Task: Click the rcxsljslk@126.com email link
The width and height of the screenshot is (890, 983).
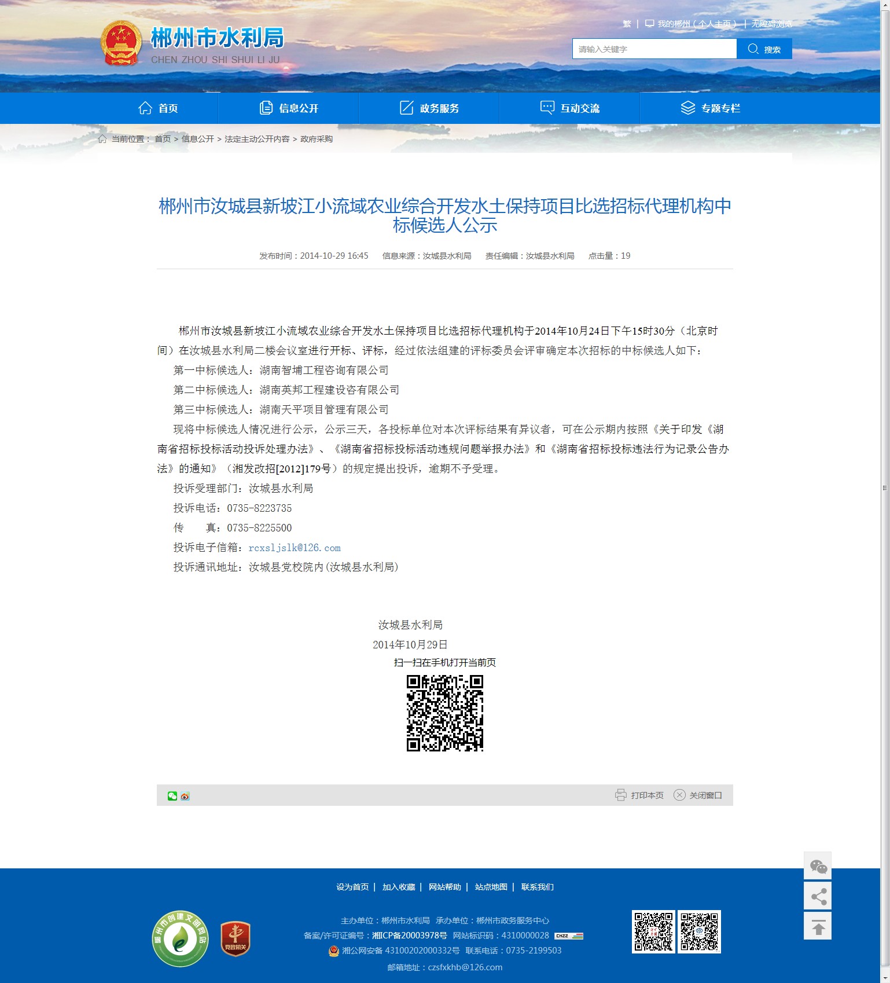Action: click(x=295, y=548)
